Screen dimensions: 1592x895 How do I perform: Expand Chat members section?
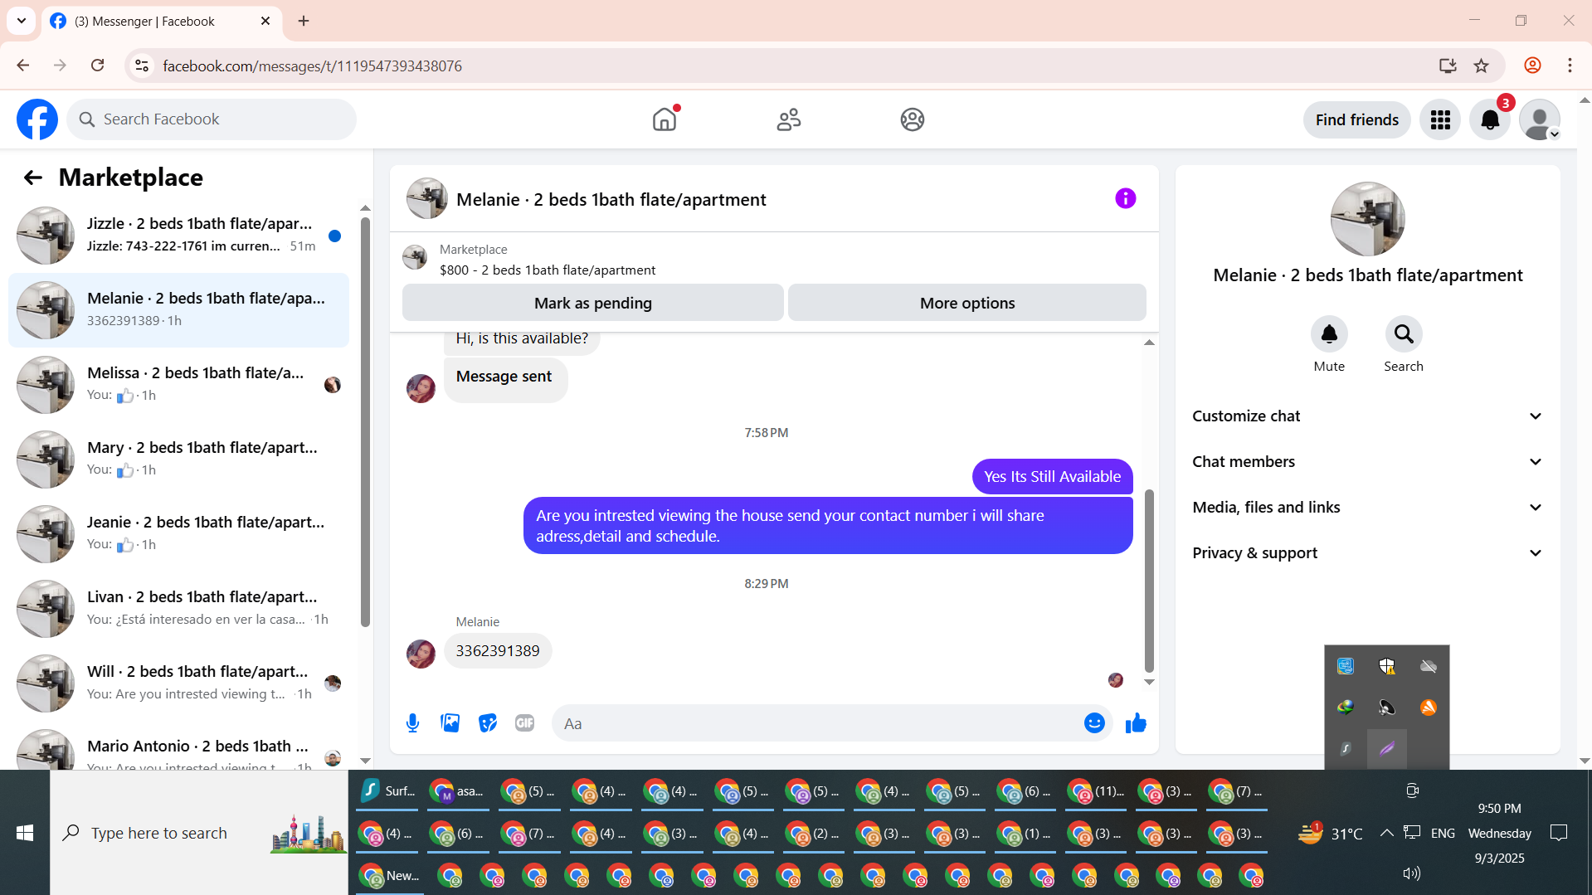[x=1368, y=462]
